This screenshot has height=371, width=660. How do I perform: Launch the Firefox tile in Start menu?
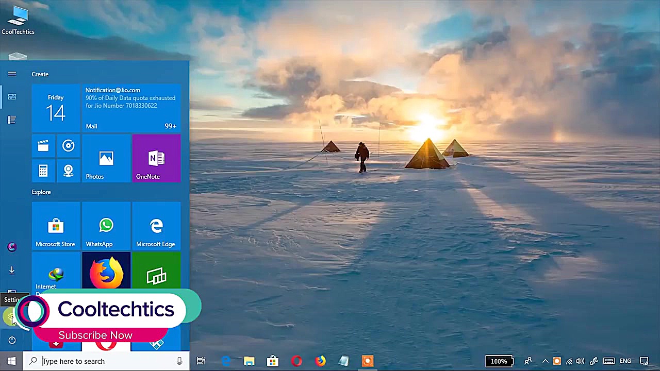tap(106, 273)
